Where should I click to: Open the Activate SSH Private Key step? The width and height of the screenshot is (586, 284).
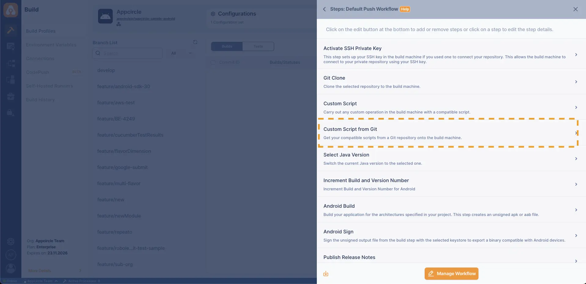[x=451, y=55]
